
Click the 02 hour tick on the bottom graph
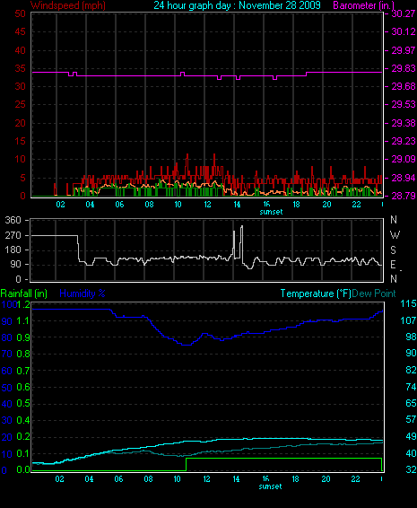tap(59, 479)
